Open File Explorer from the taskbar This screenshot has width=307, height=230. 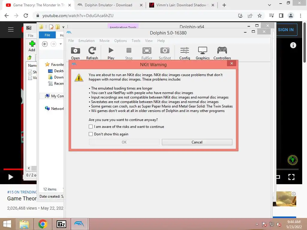24,224
